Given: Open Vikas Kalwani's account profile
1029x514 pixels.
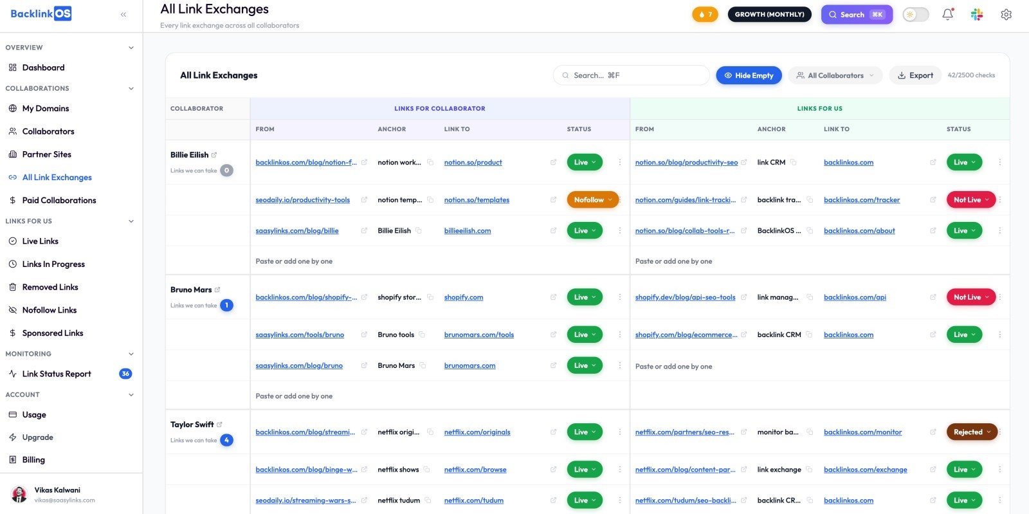Looking at the screenshot, I should click(x=71, y=494).
